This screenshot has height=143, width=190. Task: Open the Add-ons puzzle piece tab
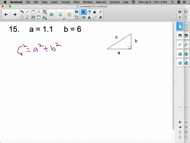pyautogui.click(x=180, y=63)
